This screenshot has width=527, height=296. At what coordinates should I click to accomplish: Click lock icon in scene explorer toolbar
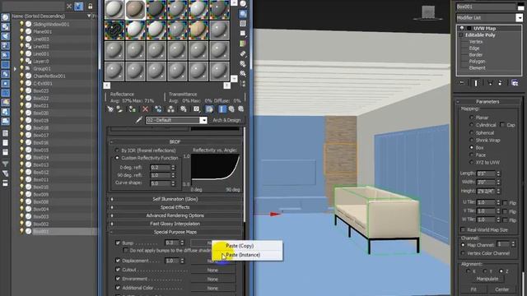[x=90, y=6]
